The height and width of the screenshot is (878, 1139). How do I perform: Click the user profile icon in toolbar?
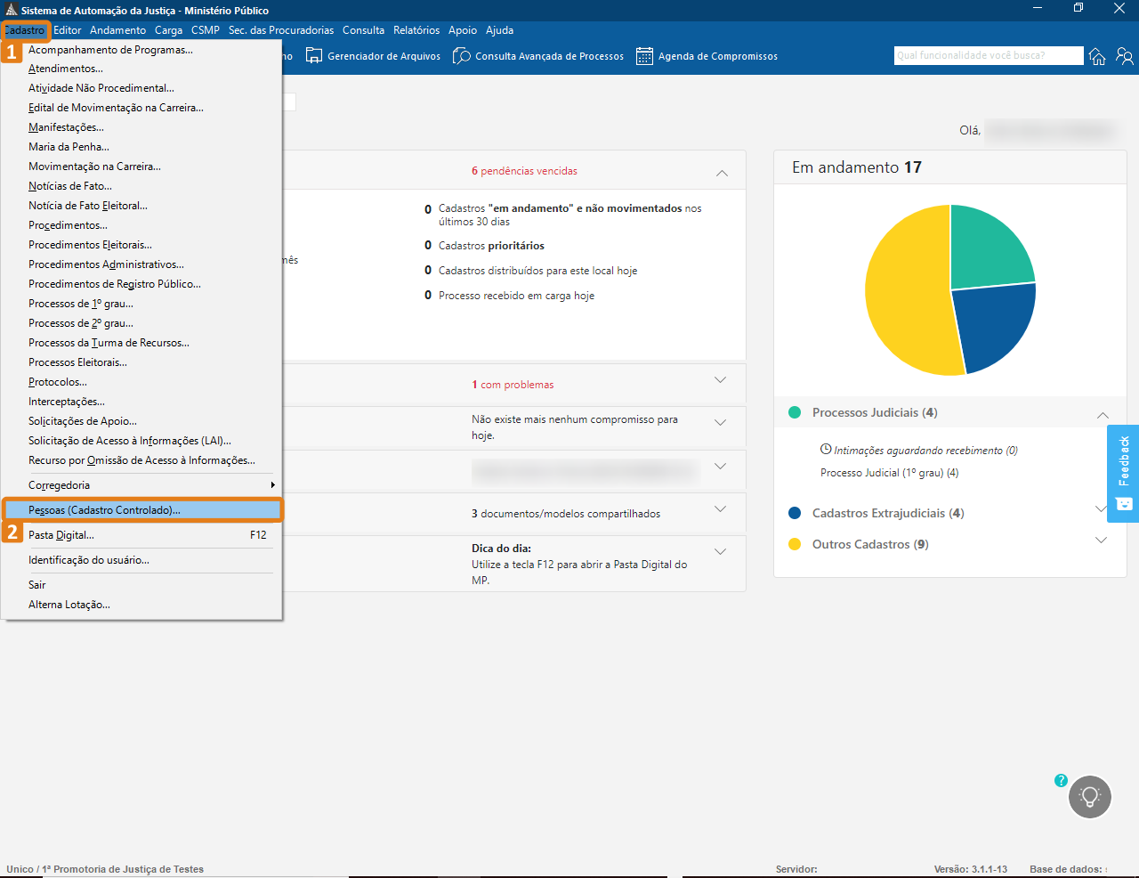pyautogui.click(x=1125, y=56)
